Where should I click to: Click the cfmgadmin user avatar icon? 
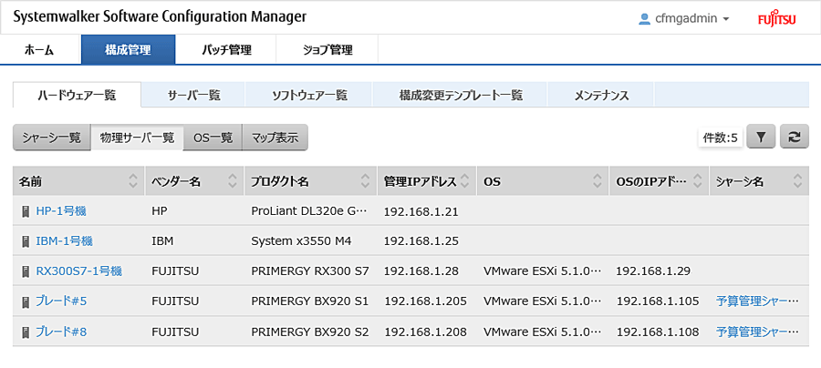[645, 19]
